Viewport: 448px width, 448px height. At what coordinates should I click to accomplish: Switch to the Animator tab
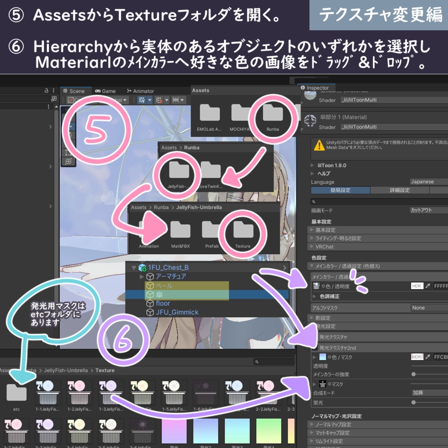click(x=141, y=91)
